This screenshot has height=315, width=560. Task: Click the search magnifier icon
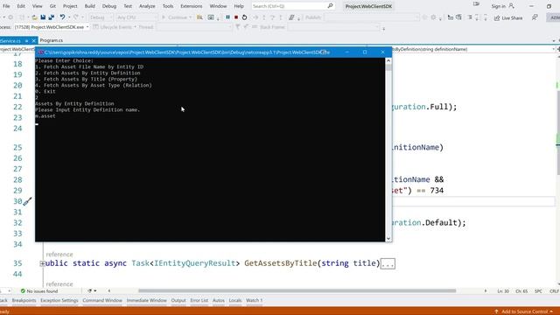[330, 6]
